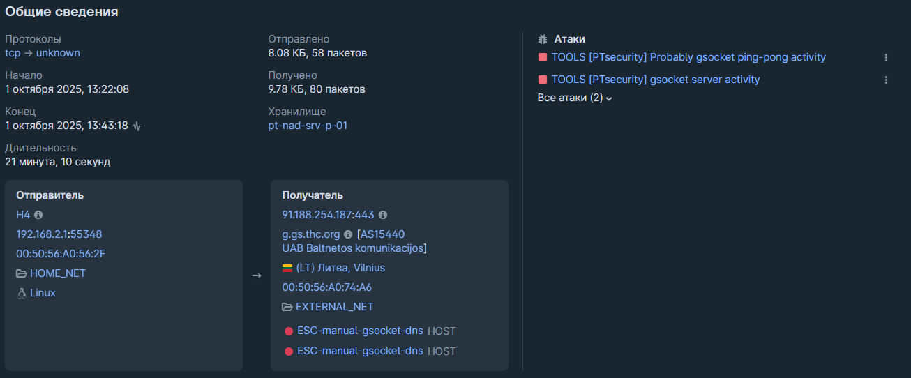Click sender address 192.168.2.1:55348
This screenshot has width=911, height=378.
click(59, 234)
